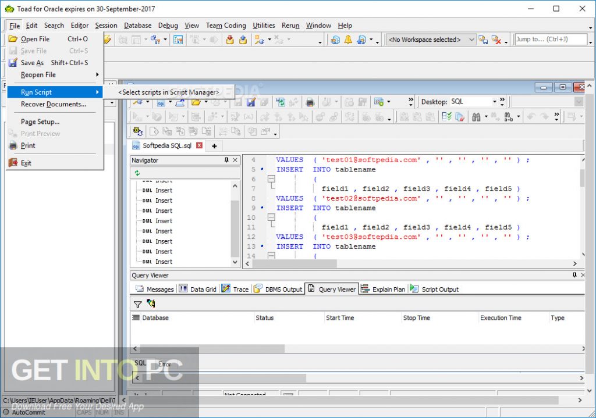Screen dimensions: 596x418
Task: Click Select scripts in Script Manager entry
Action: pos(169,92)
